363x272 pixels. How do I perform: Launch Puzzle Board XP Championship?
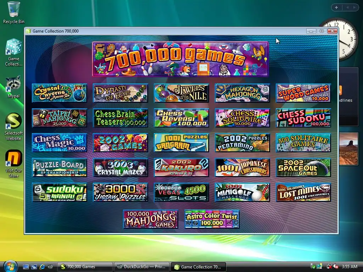pos(60,168)
